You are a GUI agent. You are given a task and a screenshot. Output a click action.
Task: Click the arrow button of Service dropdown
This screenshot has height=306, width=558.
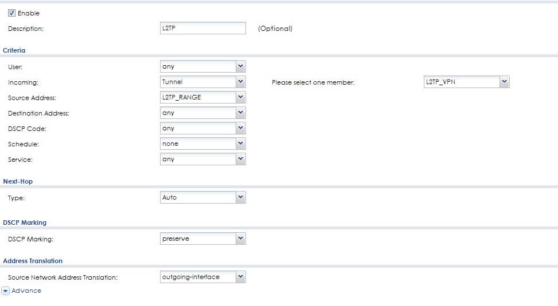pyautogui.click(x=241, y=159)
